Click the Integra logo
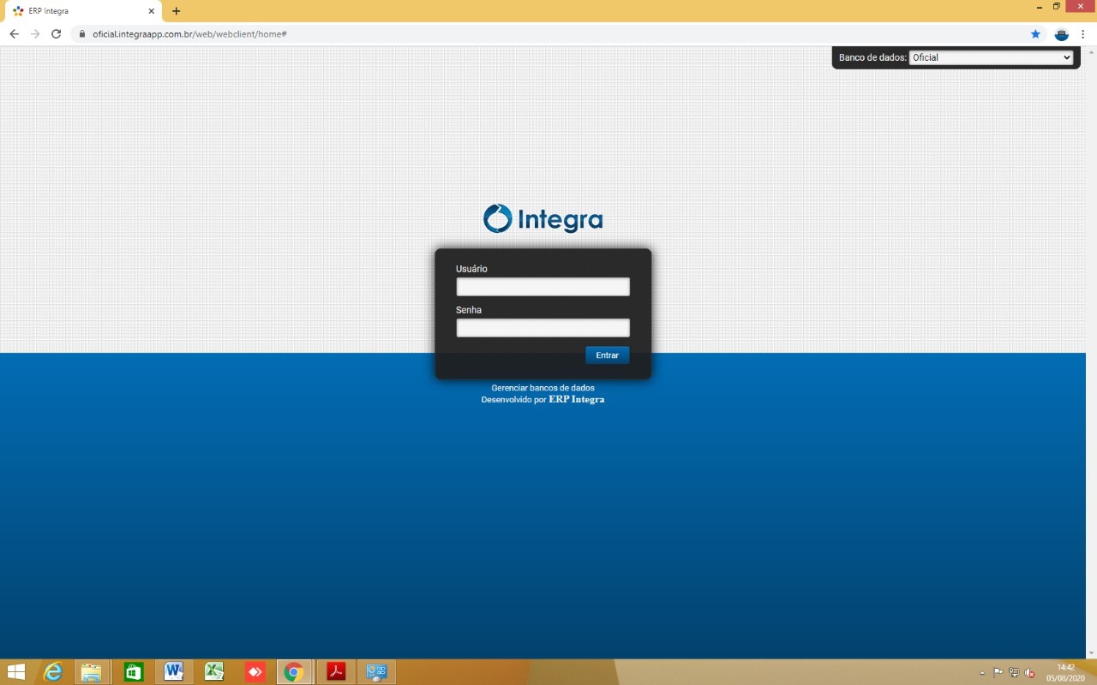 pyautogui.click(x=543, y=219)
